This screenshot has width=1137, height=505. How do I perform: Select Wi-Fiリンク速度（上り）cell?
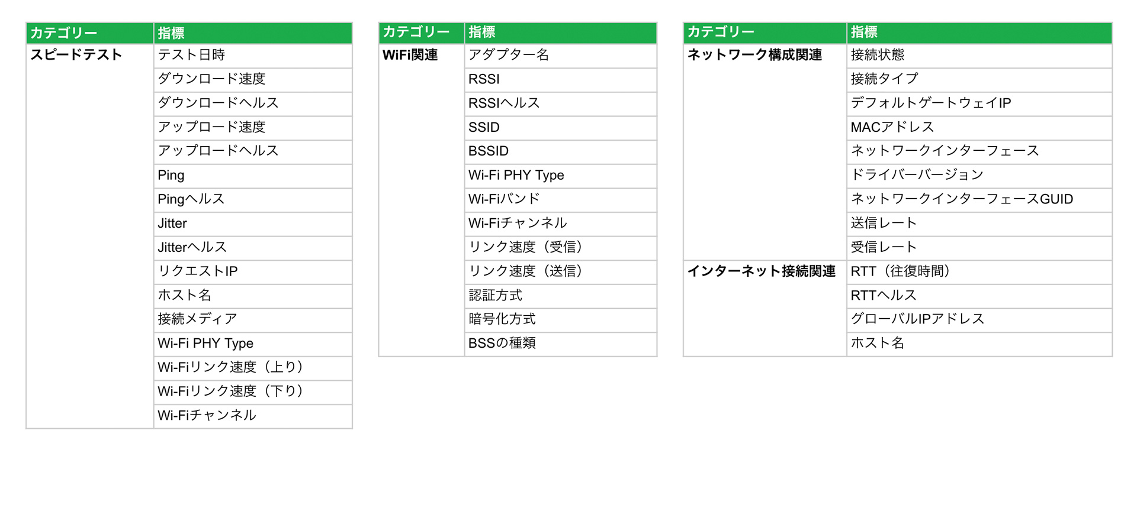(x=230, y=367)
